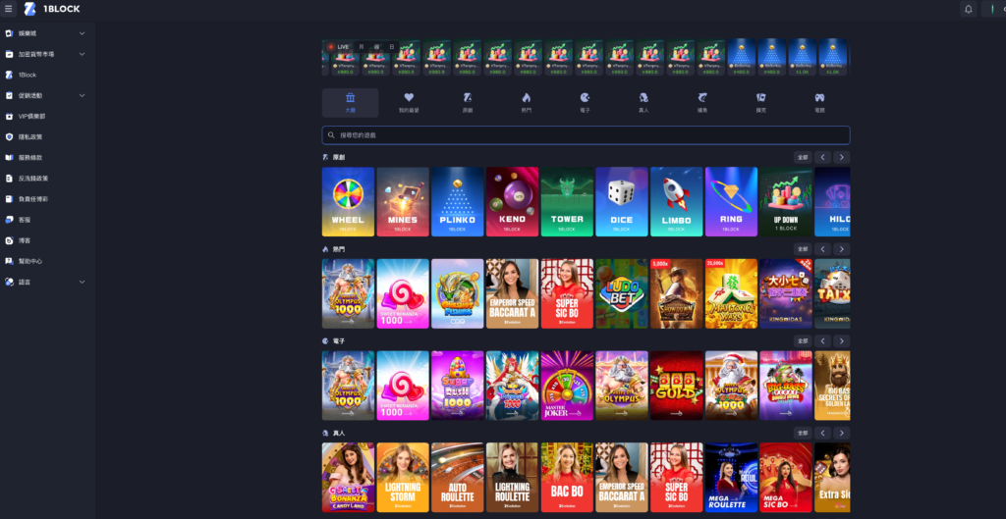Image resolution: width=1006 pixels, height=519 pixels.
Task: Choose the 捕魚 fish category
Action: [x=701, y=102]
